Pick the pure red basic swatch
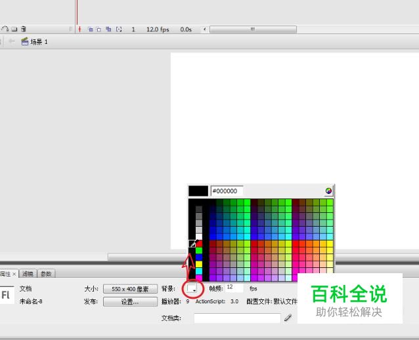Screen dimensions: 419x340 [199, 244]
